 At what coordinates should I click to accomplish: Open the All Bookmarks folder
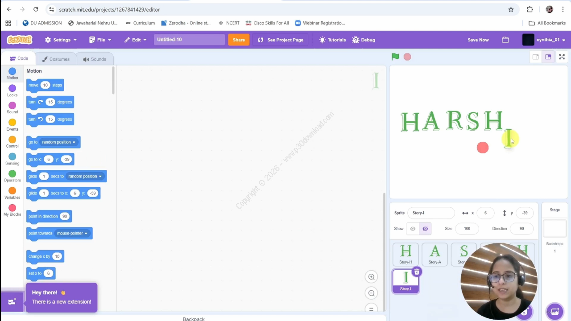[x=547, y=23]
